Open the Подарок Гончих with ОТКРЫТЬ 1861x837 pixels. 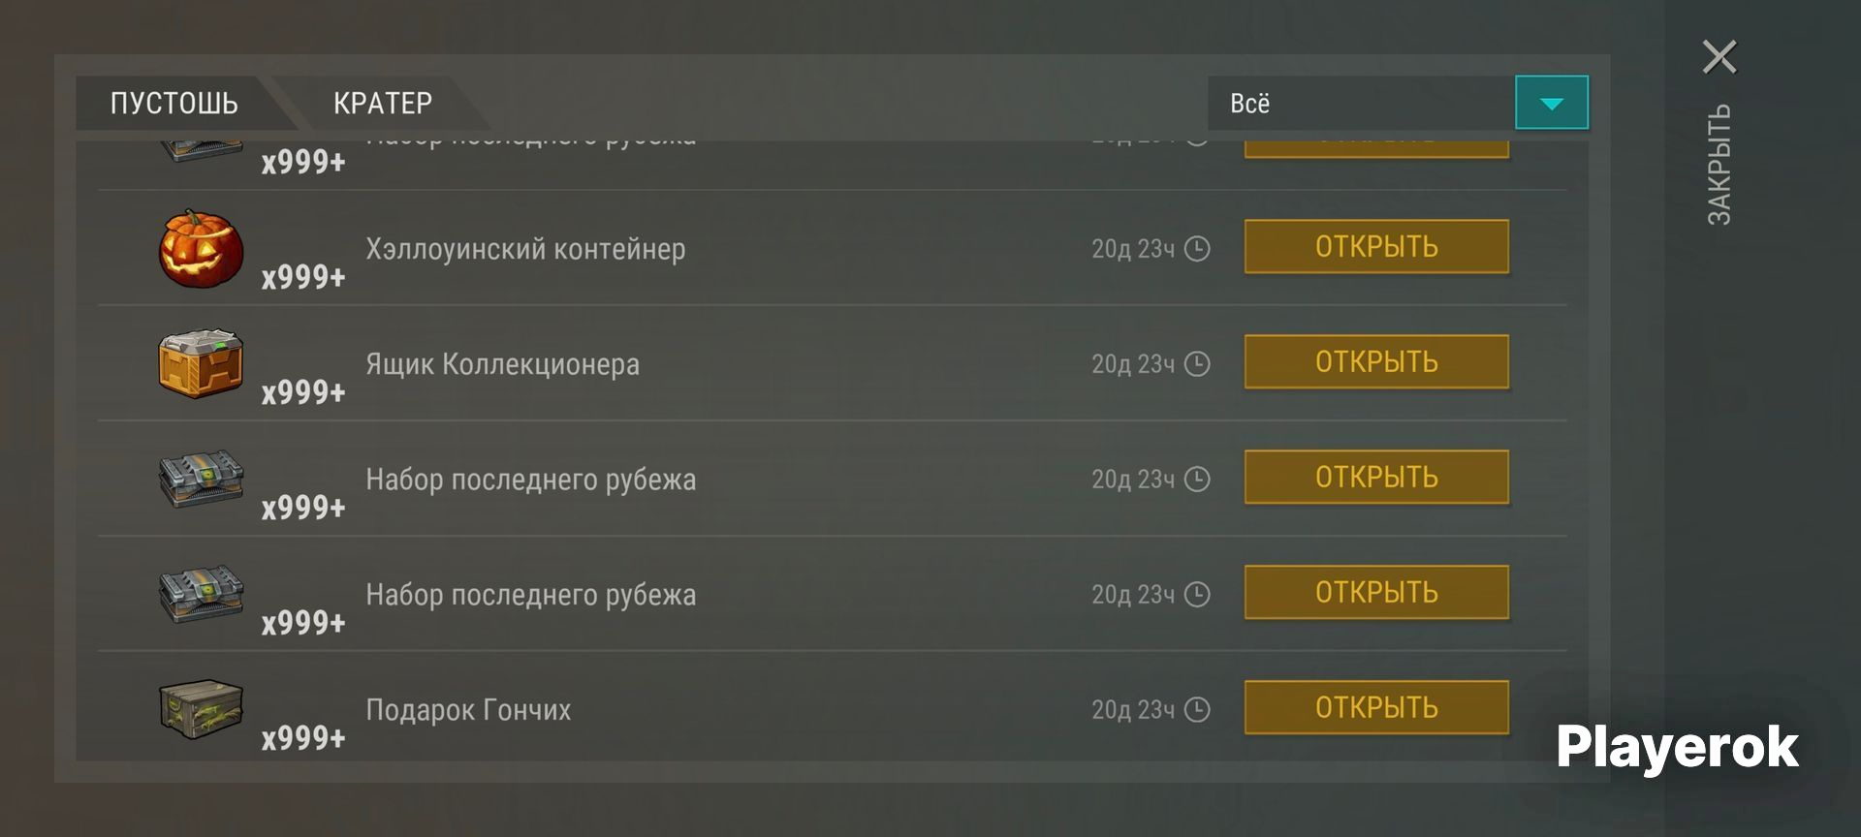(x=1376, y=708)
